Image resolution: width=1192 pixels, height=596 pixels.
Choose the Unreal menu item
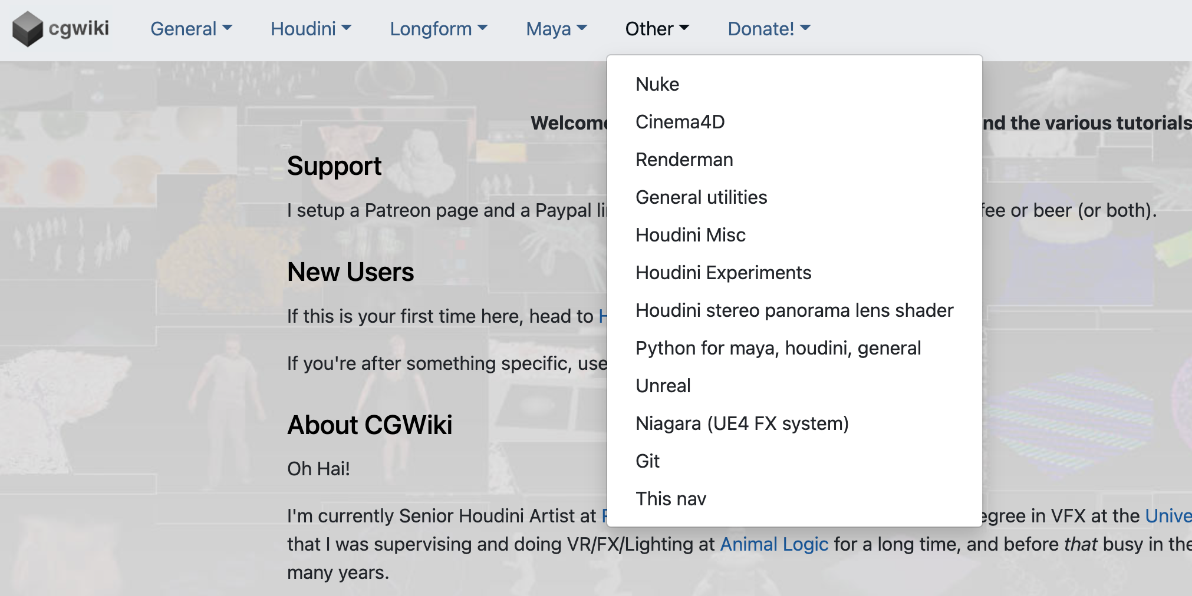click(794, 386)
